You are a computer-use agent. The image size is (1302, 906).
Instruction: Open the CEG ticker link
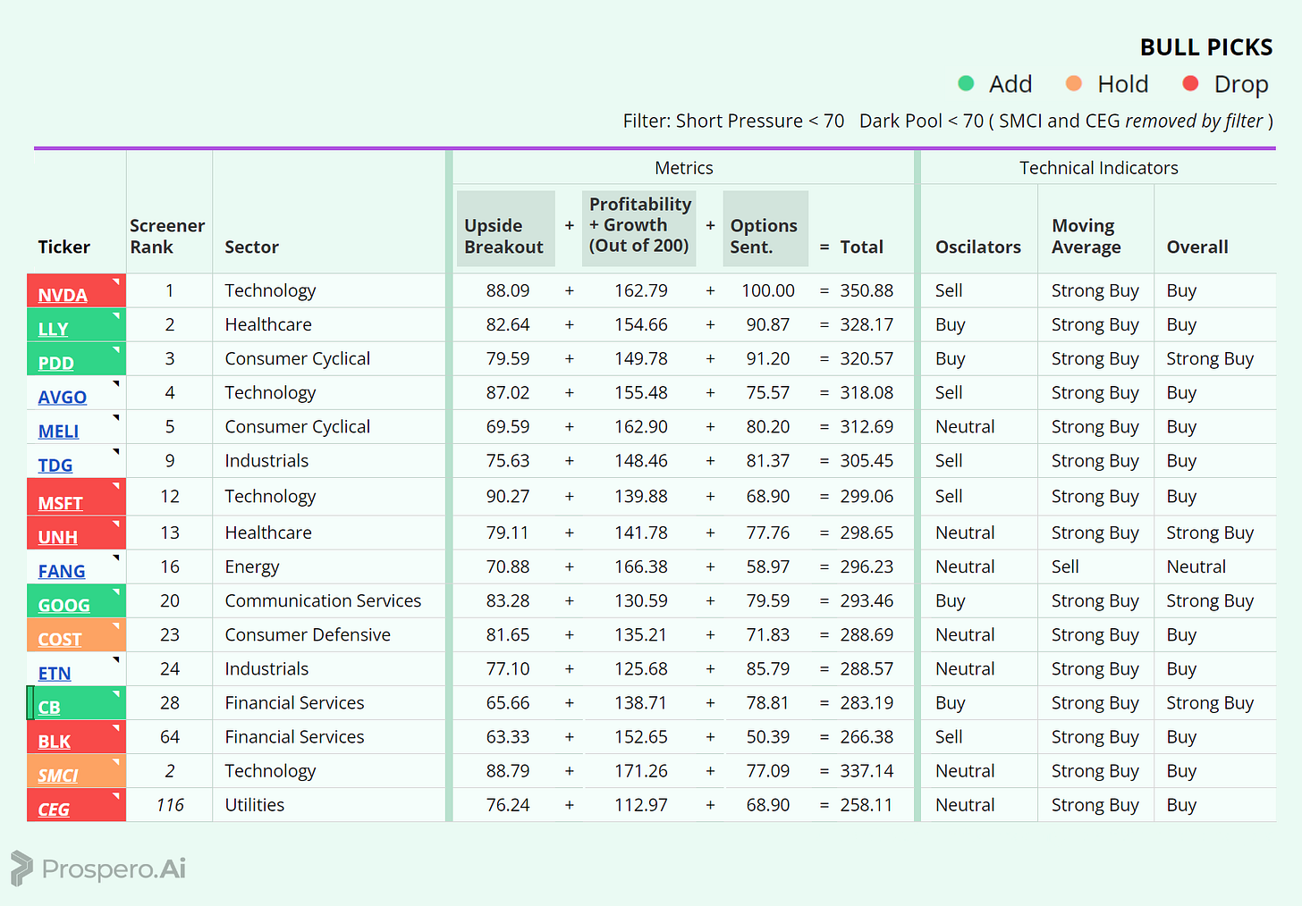coord(54,809)
